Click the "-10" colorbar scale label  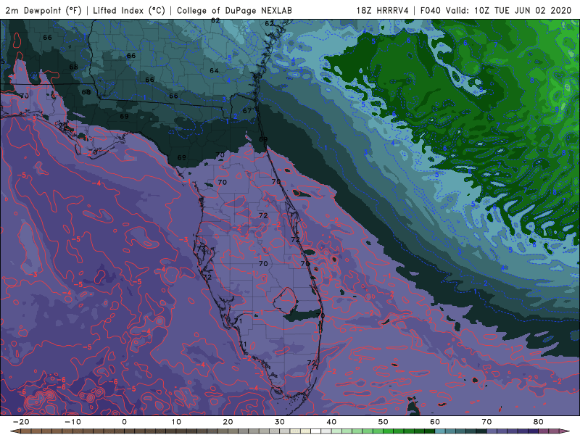pos(72,422)
